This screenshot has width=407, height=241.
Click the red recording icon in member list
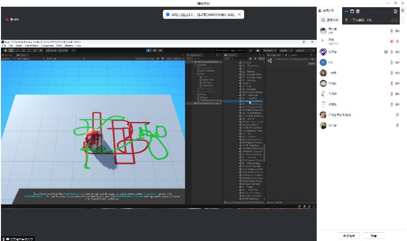392,41
